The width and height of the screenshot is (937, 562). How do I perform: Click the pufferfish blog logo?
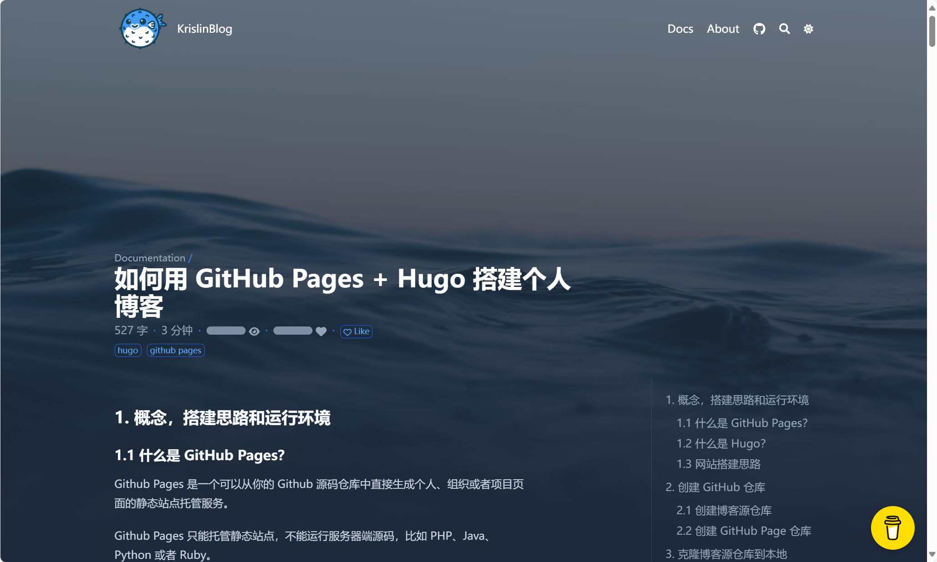141,29
